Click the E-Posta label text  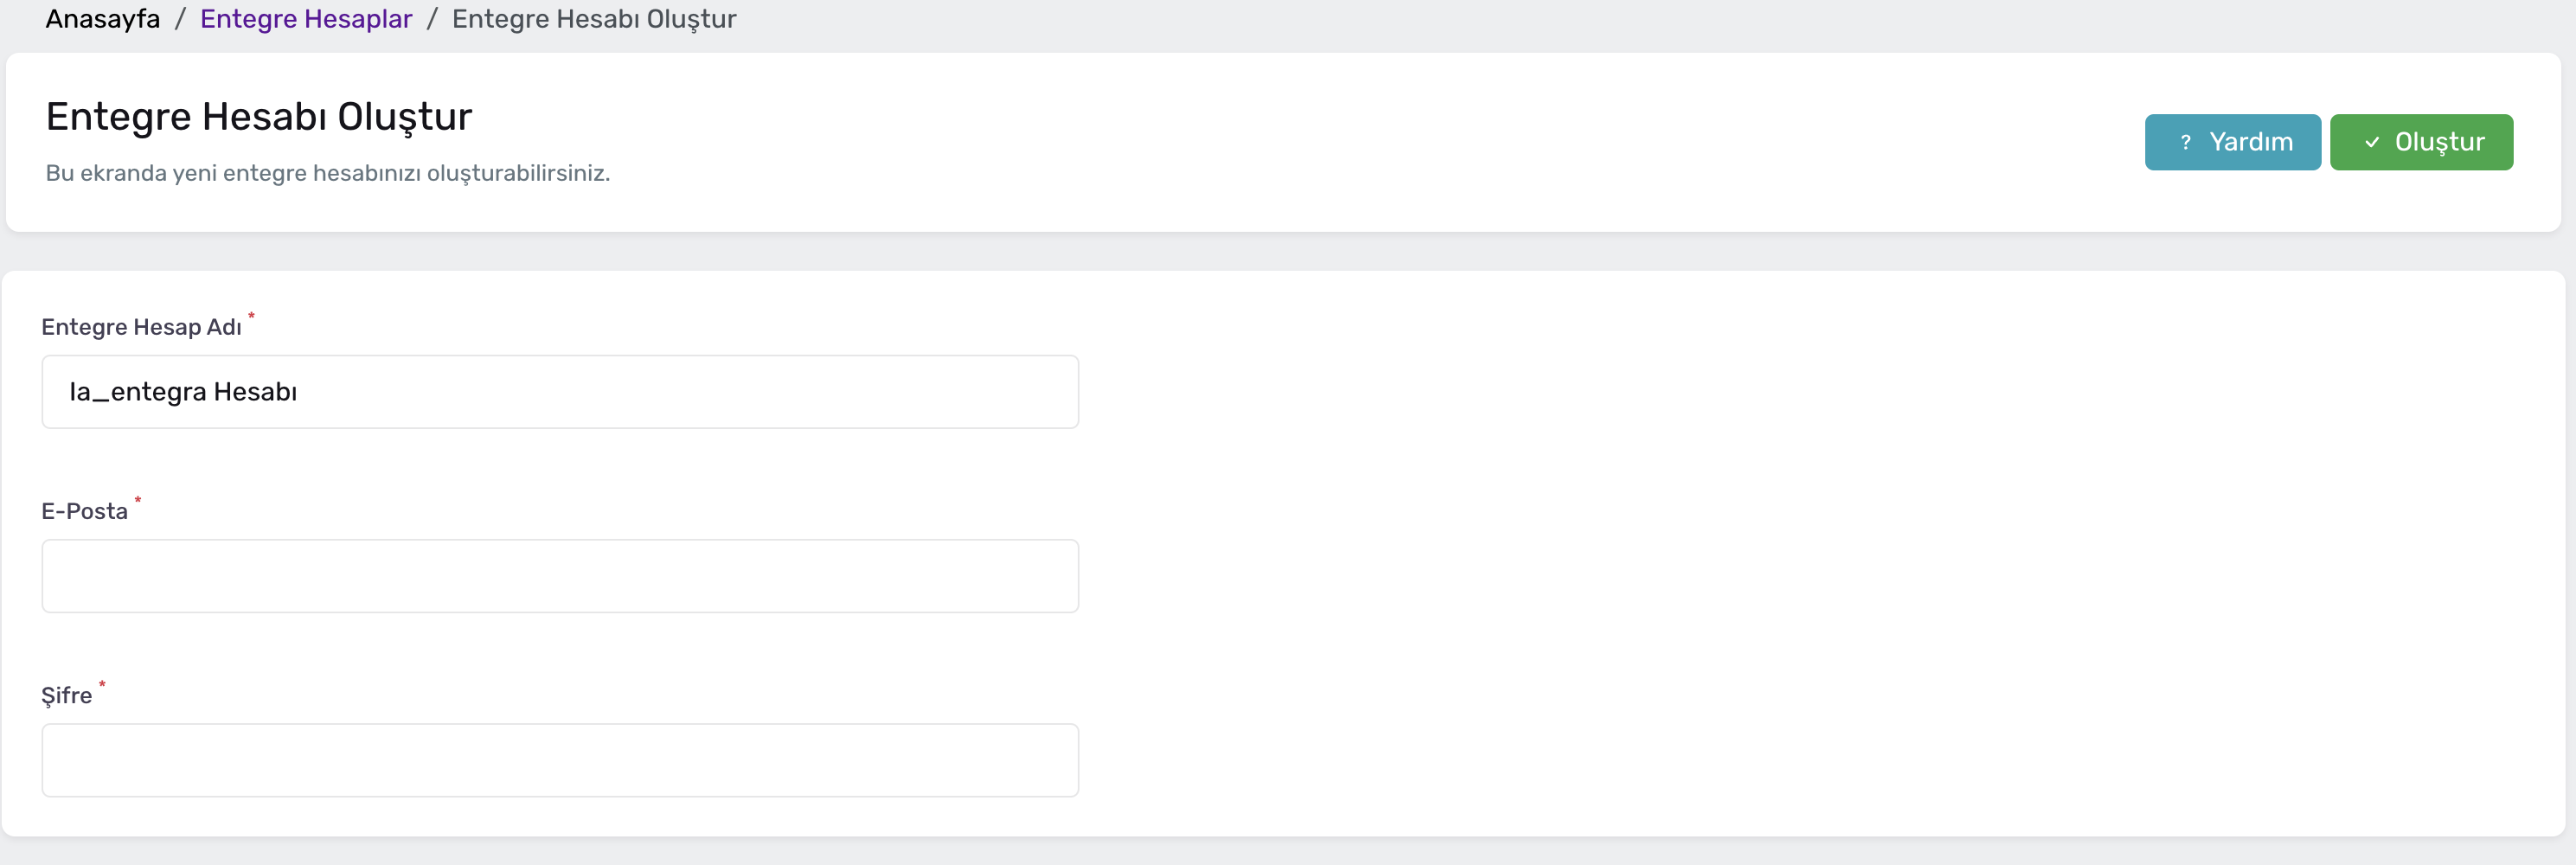coord(84,510)
